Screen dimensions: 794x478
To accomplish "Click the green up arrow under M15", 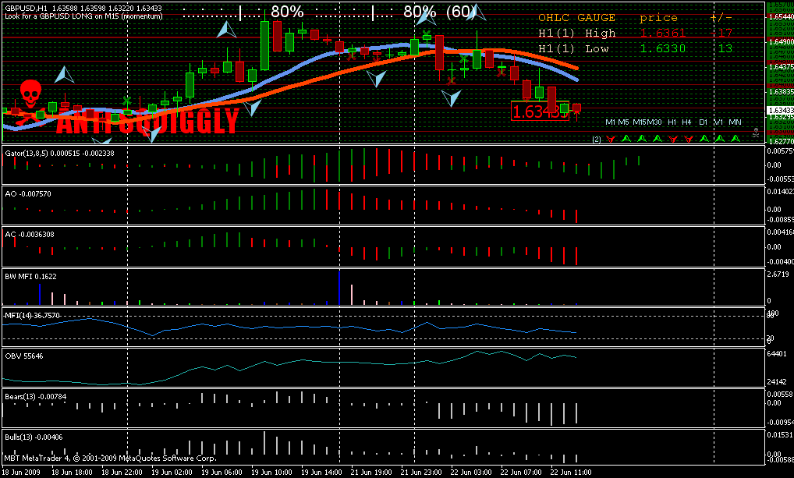I will [642, 139].
